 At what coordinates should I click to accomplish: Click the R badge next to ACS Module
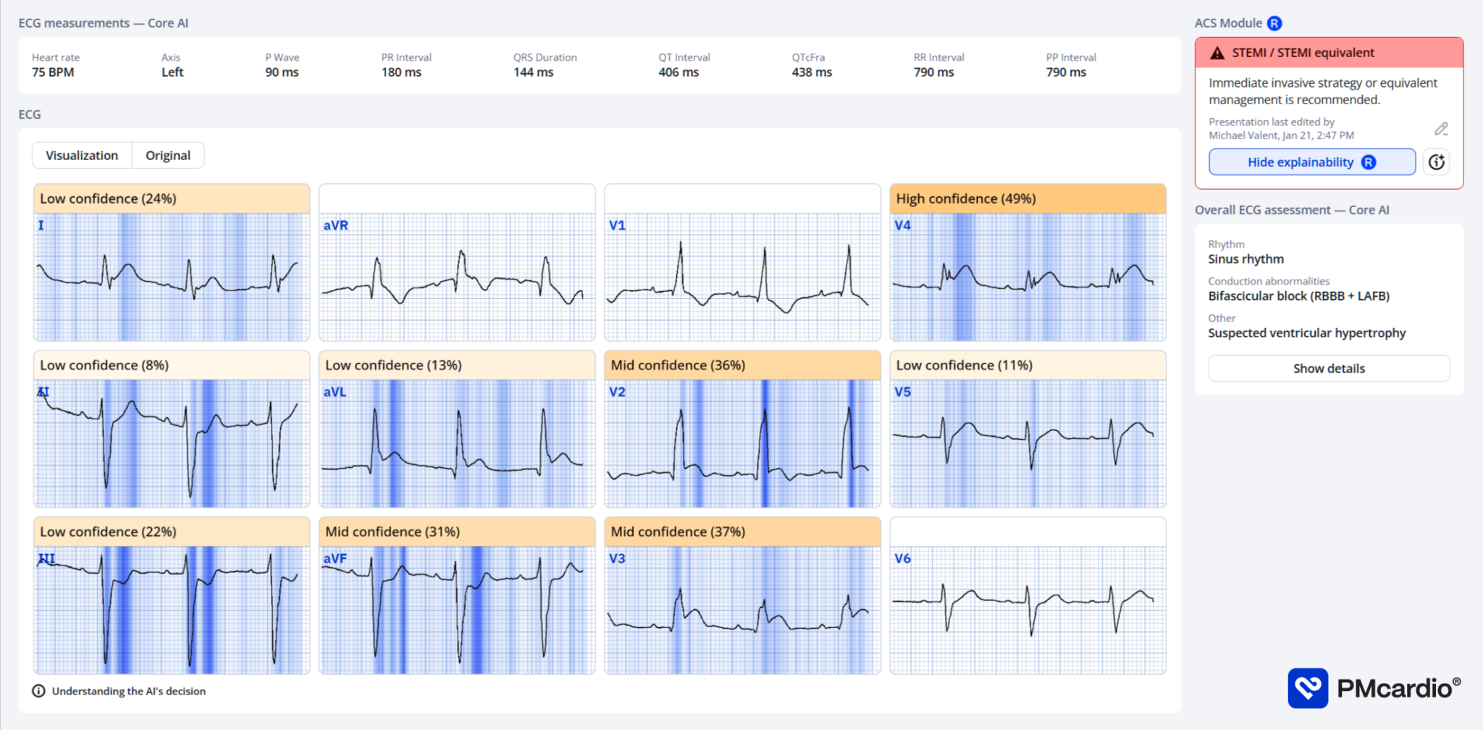pos(1274,22)
